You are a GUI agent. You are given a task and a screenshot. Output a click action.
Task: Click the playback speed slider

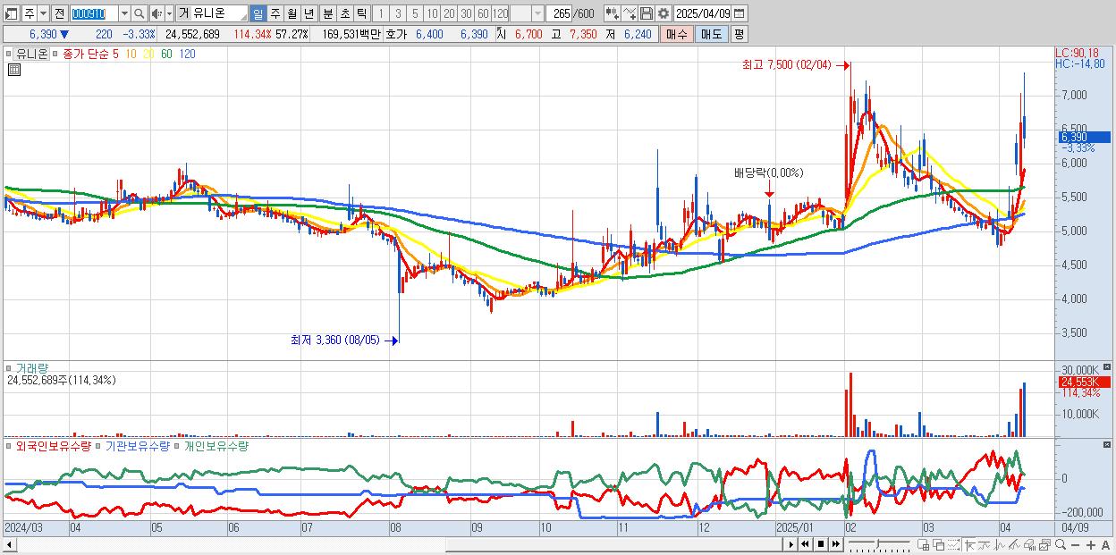pyautogui.click(x=879, y=544)
